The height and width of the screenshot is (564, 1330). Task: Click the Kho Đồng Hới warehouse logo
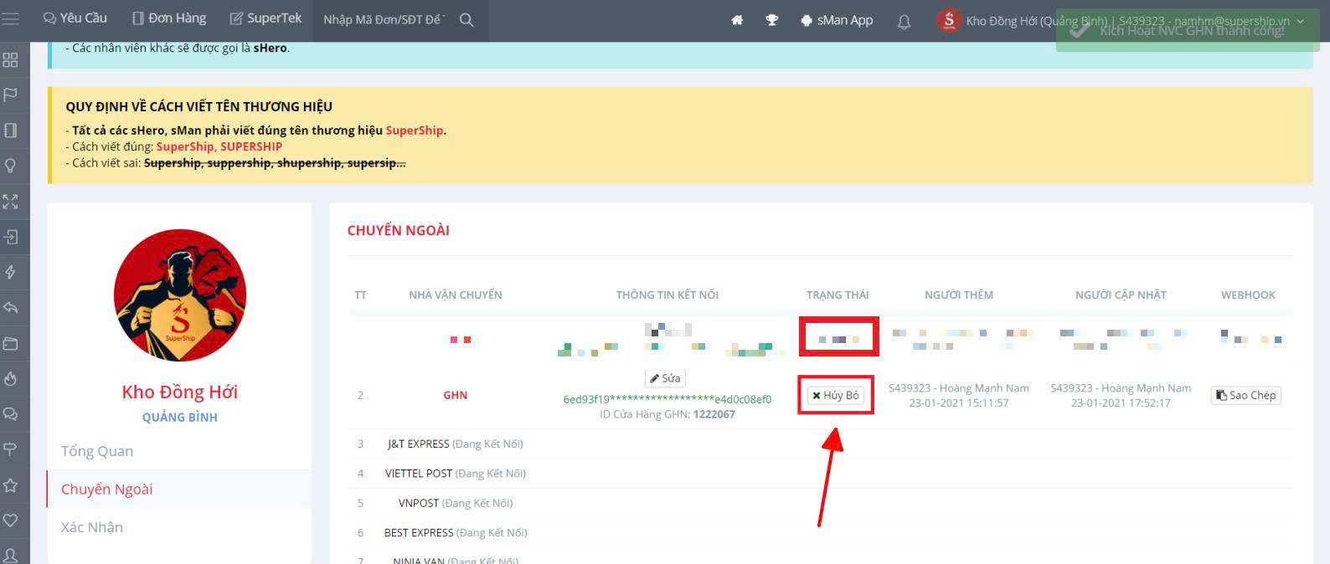[x=180, y=295]
